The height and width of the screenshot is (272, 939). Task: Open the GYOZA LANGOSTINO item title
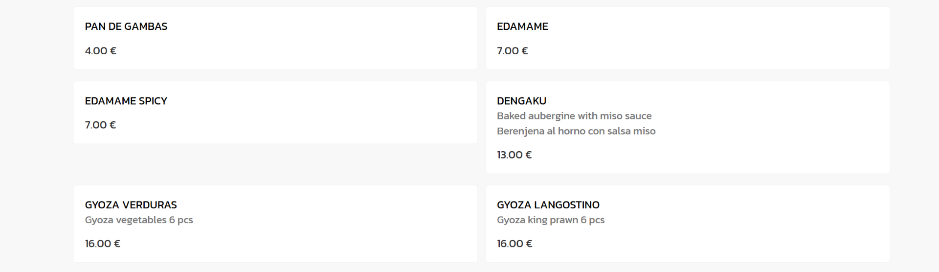(548, 205)
